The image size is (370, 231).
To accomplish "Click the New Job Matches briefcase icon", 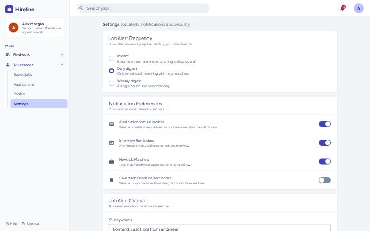I will point(112,162).
